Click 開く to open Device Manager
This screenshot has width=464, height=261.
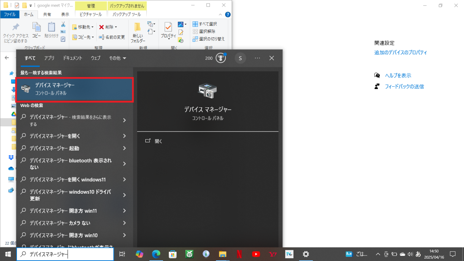click(x=158, y=141)
